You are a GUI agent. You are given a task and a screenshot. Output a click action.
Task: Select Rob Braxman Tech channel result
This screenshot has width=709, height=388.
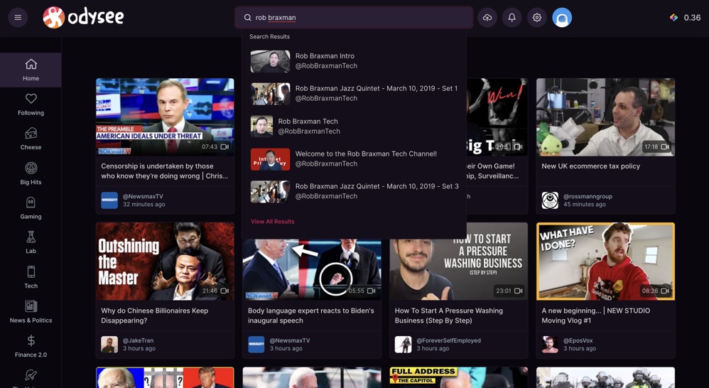coord(354,126)
